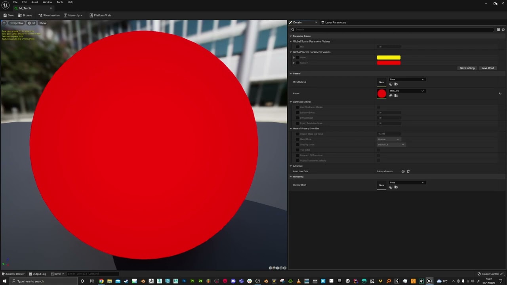507x285 pixels.
Task: Open the Edit menu
Action: pyautogui.click(x=24, y=2)
